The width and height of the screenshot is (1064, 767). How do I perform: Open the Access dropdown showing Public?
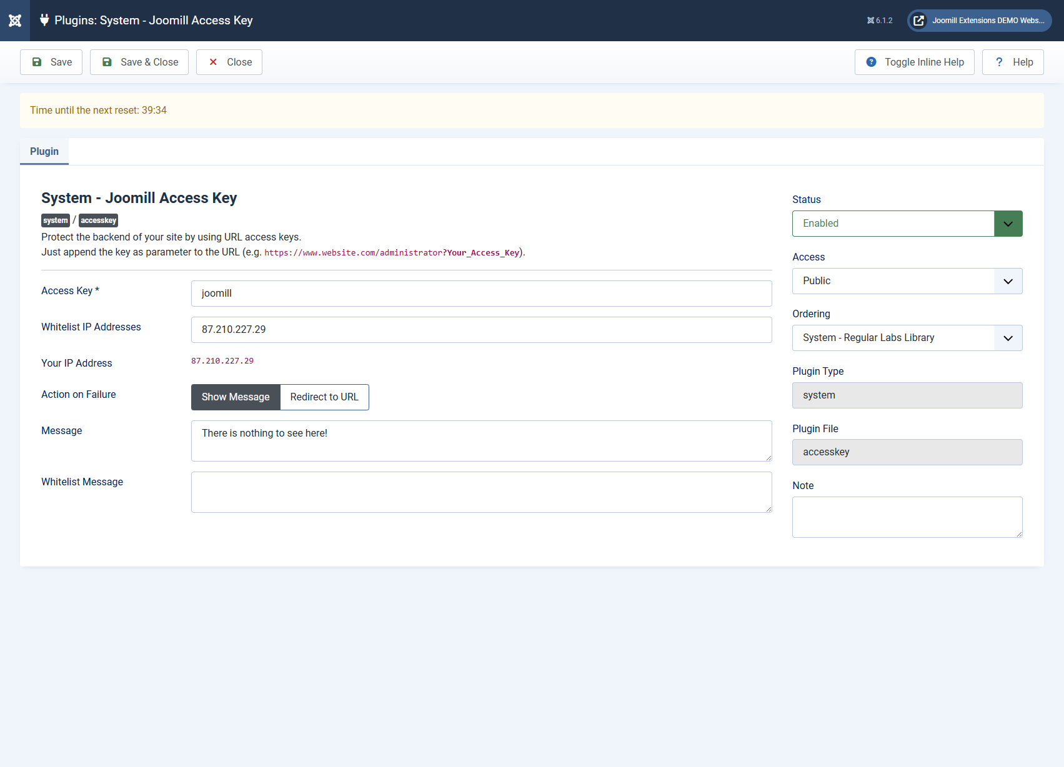point(907,281)
